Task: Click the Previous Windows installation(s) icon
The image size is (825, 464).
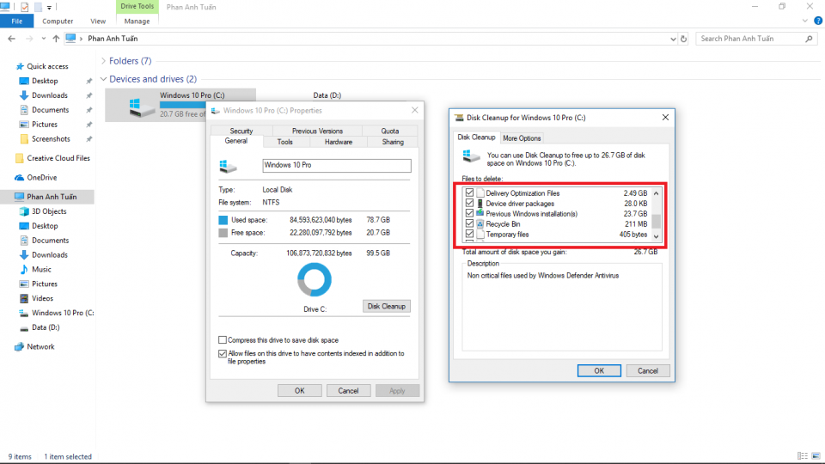Action: [480, 214]
